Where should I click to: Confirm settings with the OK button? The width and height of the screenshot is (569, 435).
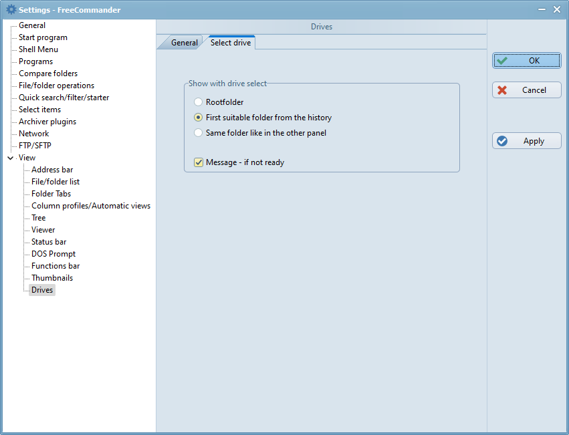tap(527, 61)
